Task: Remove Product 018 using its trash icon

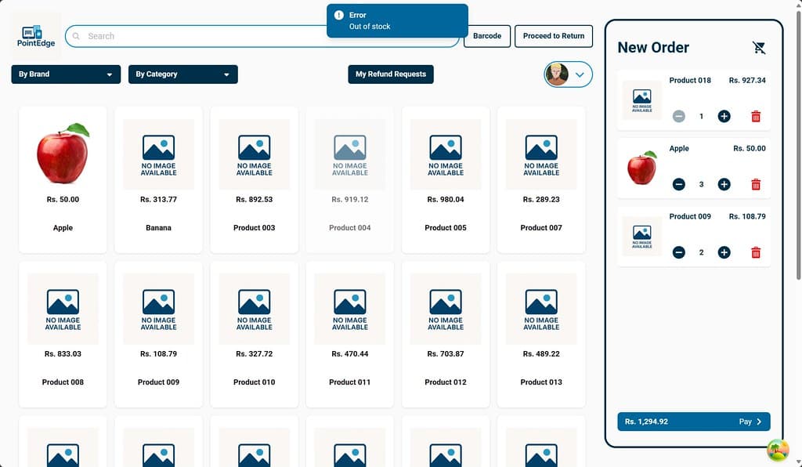Action: pos(755,116)
